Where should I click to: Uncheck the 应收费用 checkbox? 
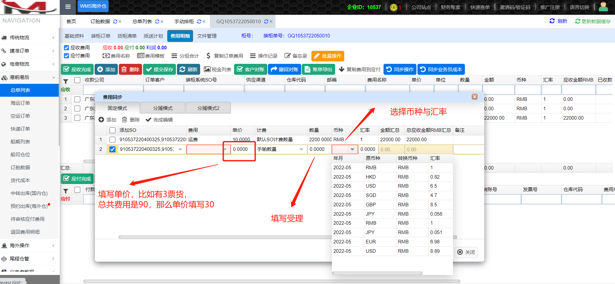coord(67,48)
